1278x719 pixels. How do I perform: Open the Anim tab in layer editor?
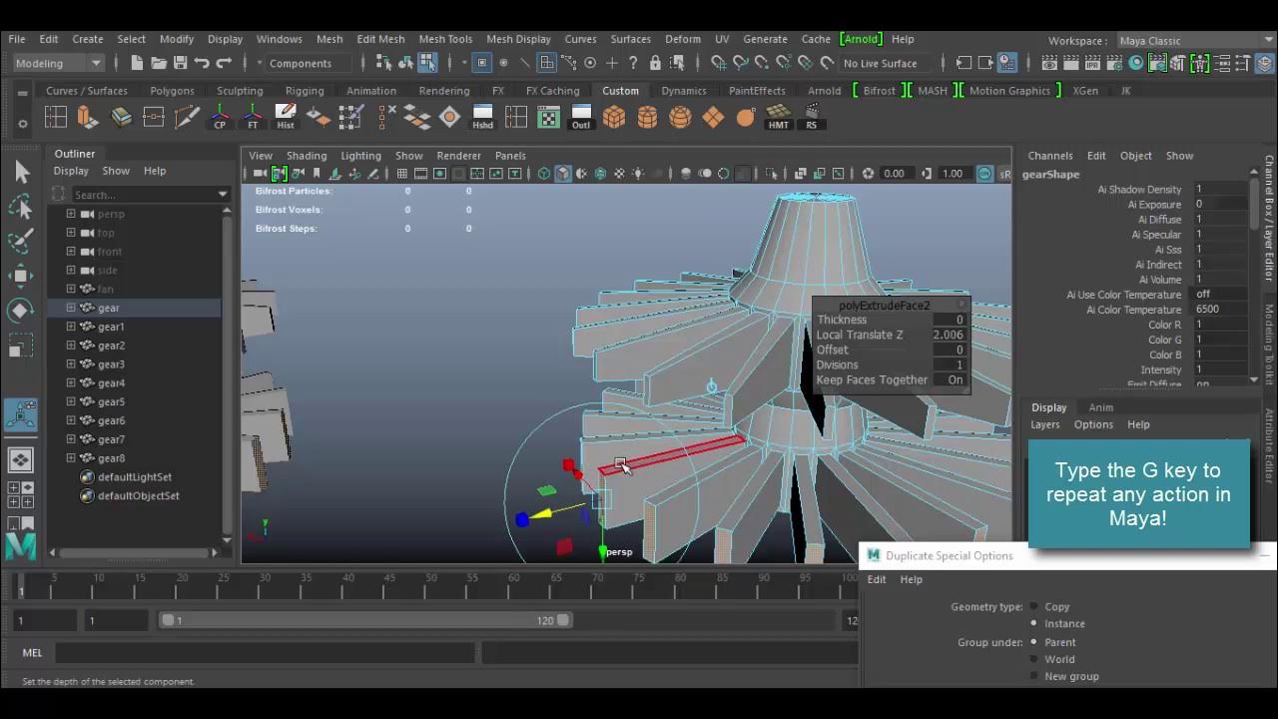[x=1100, y=407]
